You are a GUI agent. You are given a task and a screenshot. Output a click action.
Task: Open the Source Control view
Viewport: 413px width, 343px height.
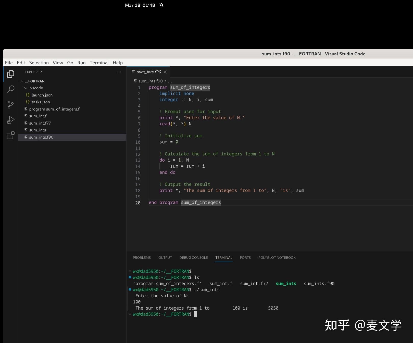(x=10, y=104)
